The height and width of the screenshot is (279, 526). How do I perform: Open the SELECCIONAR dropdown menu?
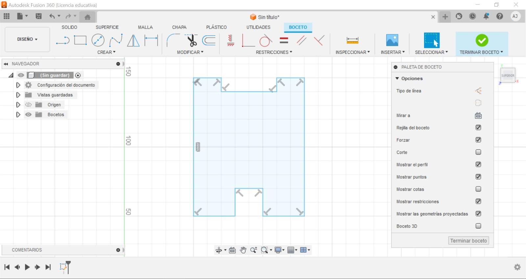click(x=431, y=52)
